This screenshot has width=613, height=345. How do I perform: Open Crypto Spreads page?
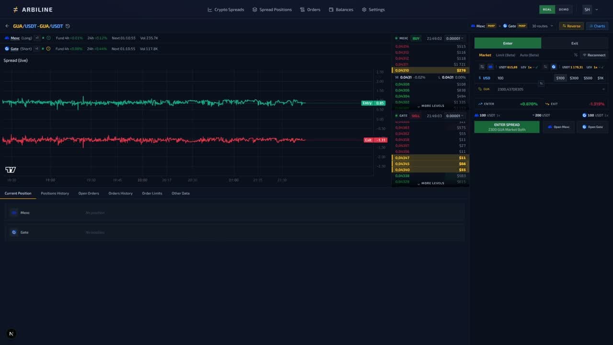pos(226,10)
